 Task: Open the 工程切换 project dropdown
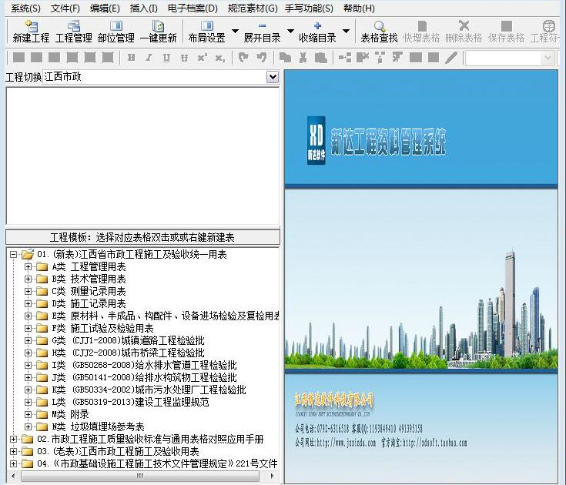272,77
